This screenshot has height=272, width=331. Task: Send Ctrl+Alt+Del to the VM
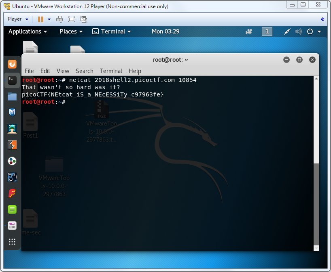[59, 19]
